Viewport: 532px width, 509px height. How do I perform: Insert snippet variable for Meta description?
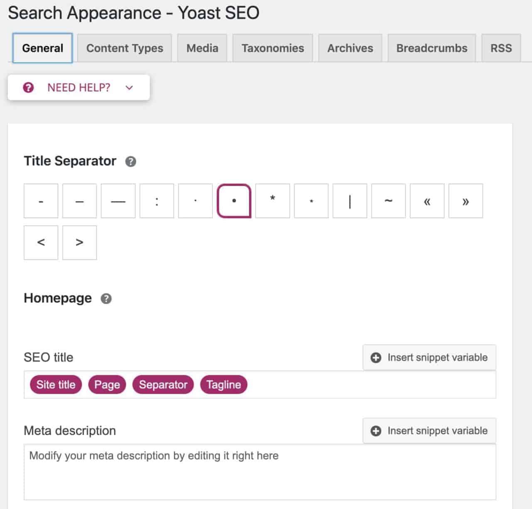tap(429, 431)
